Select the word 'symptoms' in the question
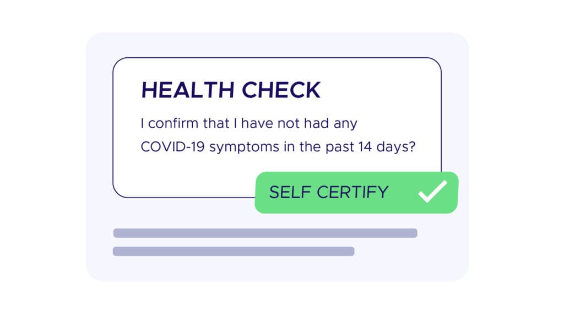 coord(244,147)
